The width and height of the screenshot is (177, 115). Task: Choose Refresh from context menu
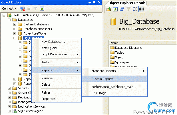tap(57, 92)
